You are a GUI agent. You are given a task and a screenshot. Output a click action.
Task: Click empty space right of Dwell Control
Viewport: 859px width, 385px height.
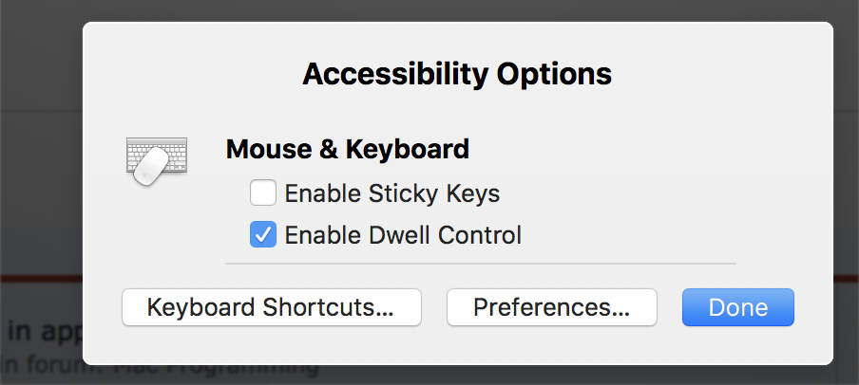click(646, 234)
